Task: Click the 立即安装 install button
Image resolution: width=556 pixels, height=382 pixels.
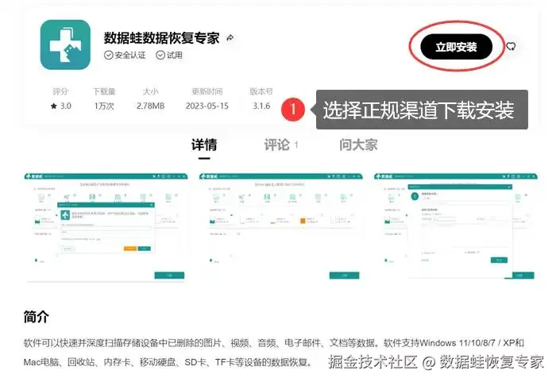Action: pos(457,47)
